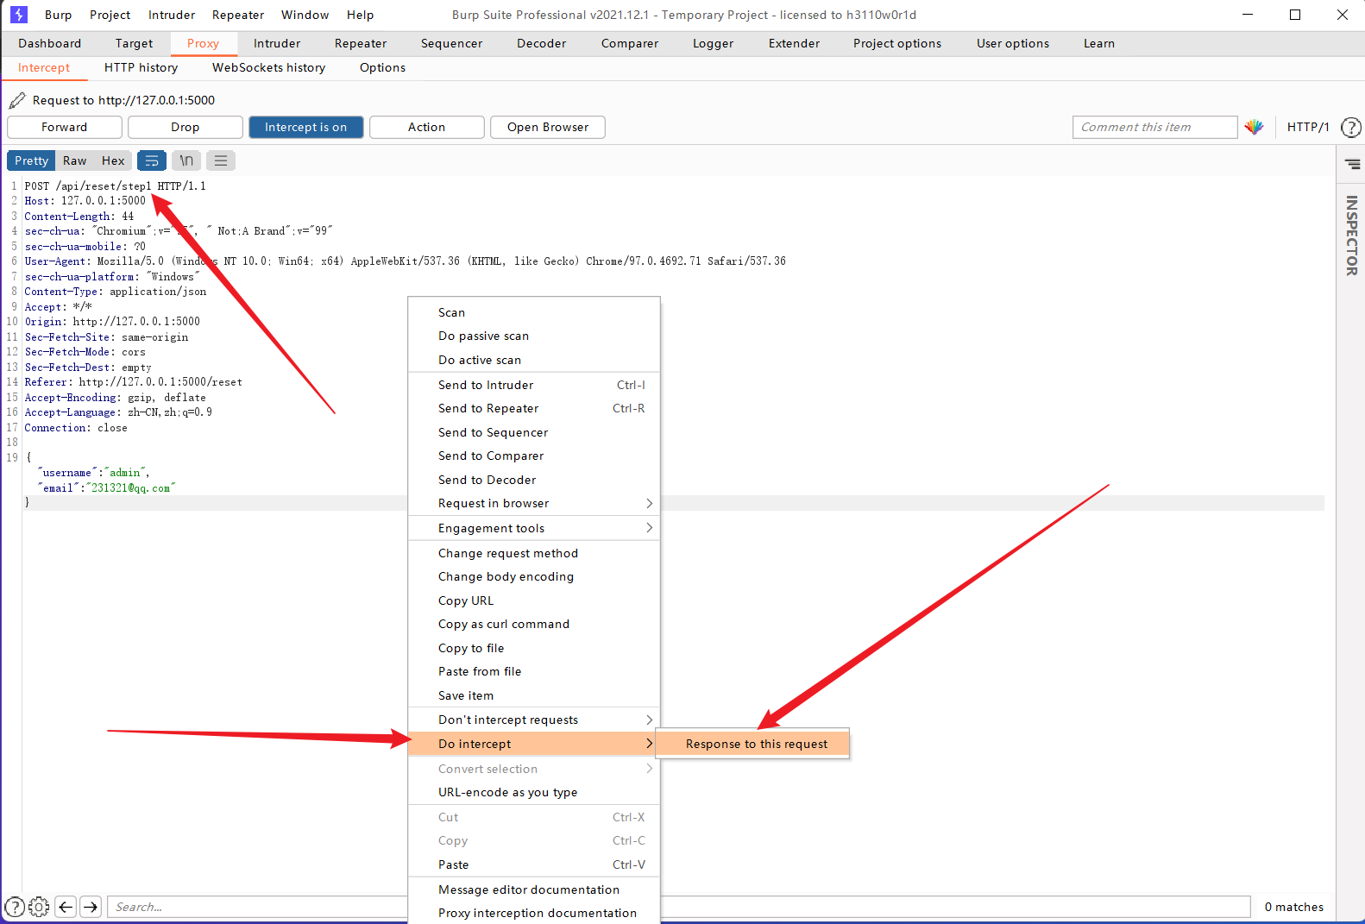Switch to the Comparer tab

(x=630, y=43)
